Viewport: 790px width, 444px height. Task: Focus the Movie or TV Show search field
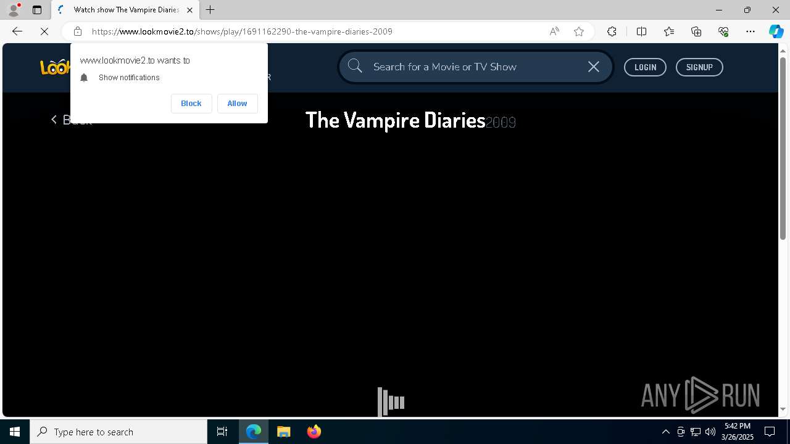click(475, 67)
